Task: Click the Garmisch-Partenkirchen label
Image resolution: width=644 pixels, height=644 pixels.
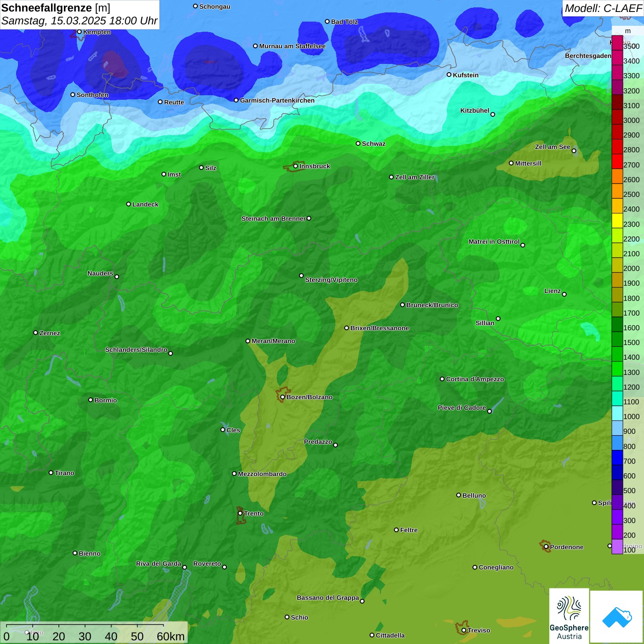Action: 277,100
